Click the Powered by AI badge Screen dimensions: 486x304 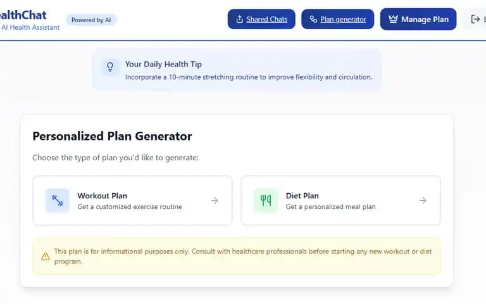coord(91,20)
